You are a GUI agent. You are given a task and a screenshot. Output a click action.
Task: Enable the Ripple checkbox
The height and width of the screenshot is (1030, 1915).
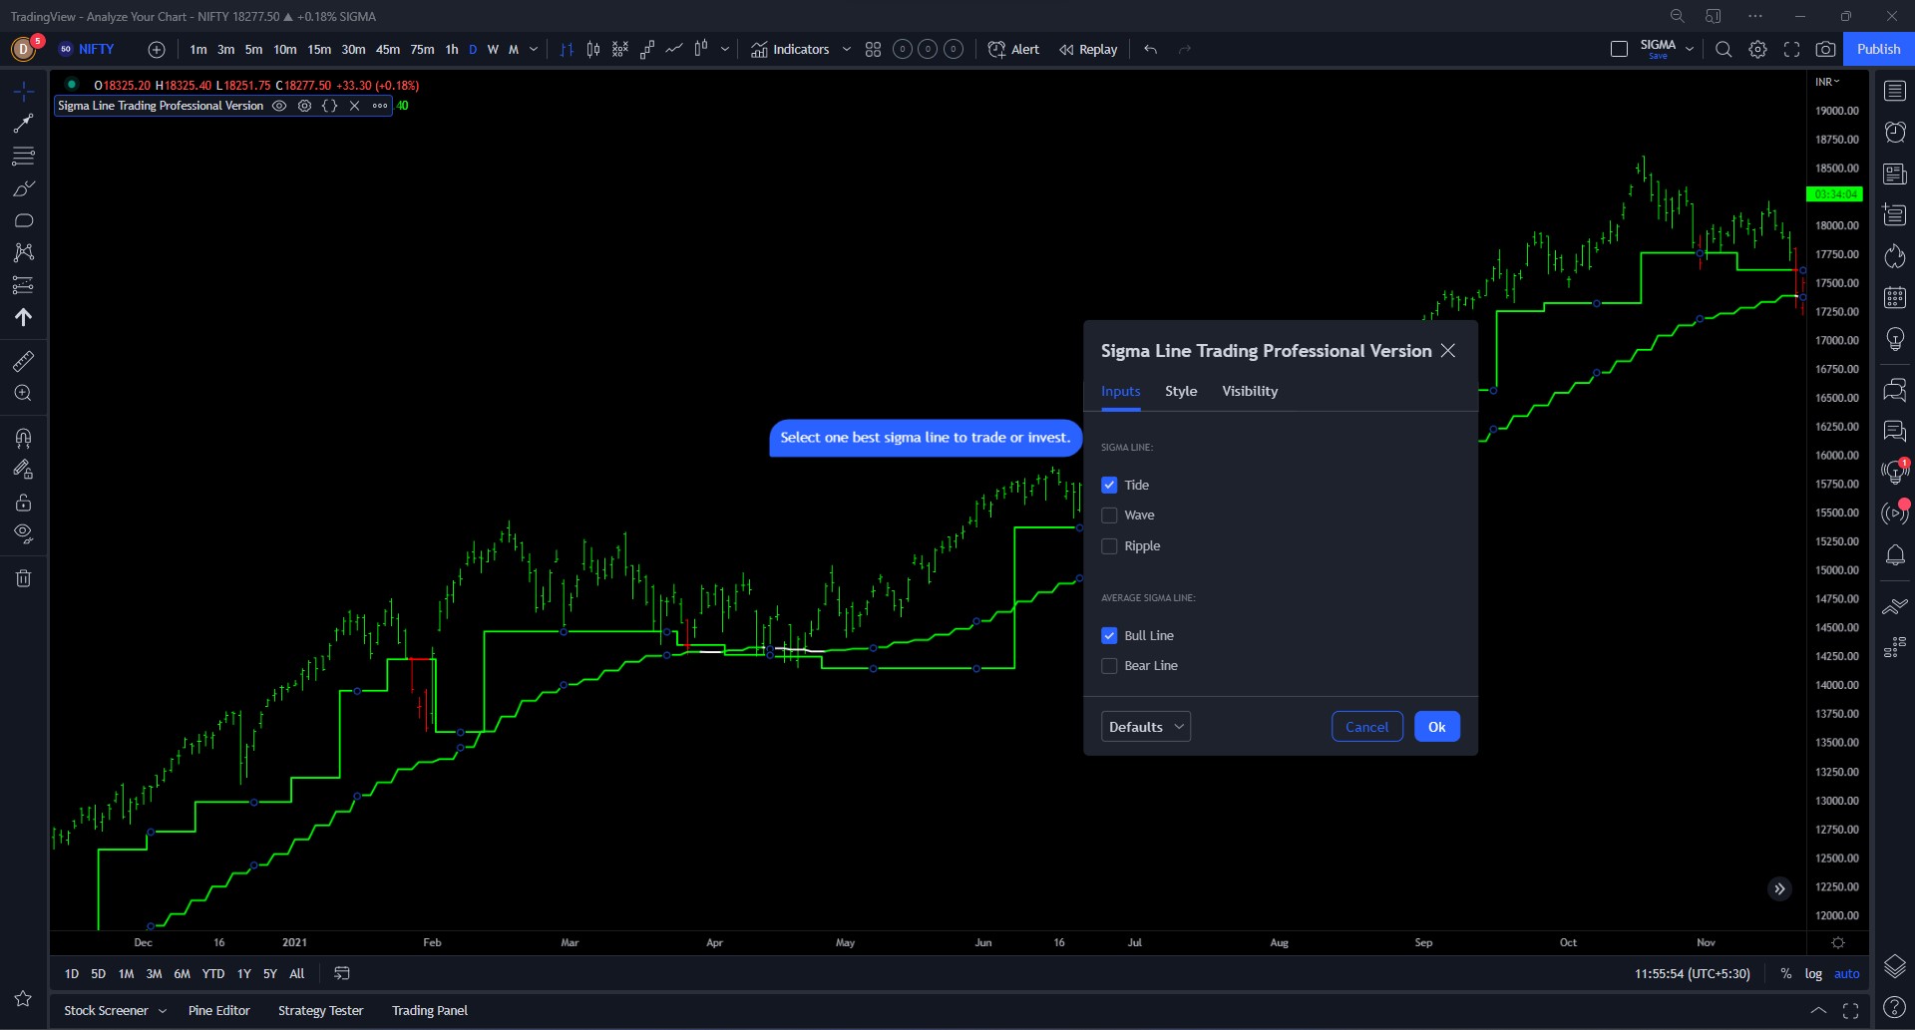point(1109,546)
